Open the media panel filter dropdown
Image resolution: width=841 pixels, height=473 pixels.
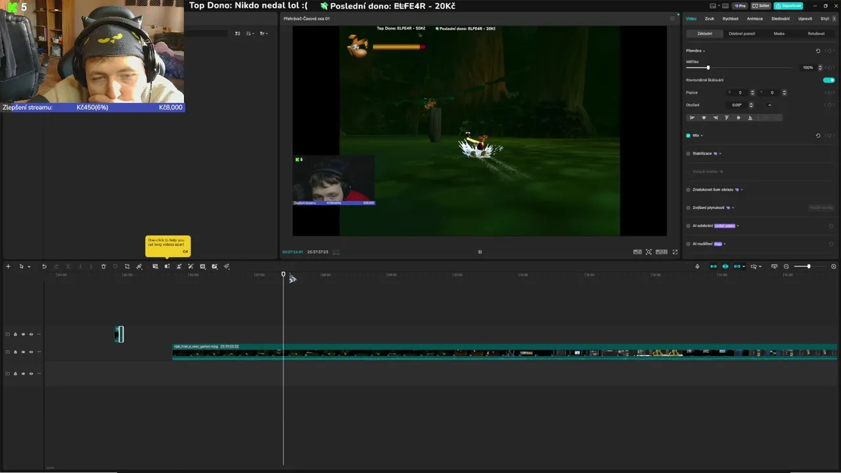tap(263, 34)
